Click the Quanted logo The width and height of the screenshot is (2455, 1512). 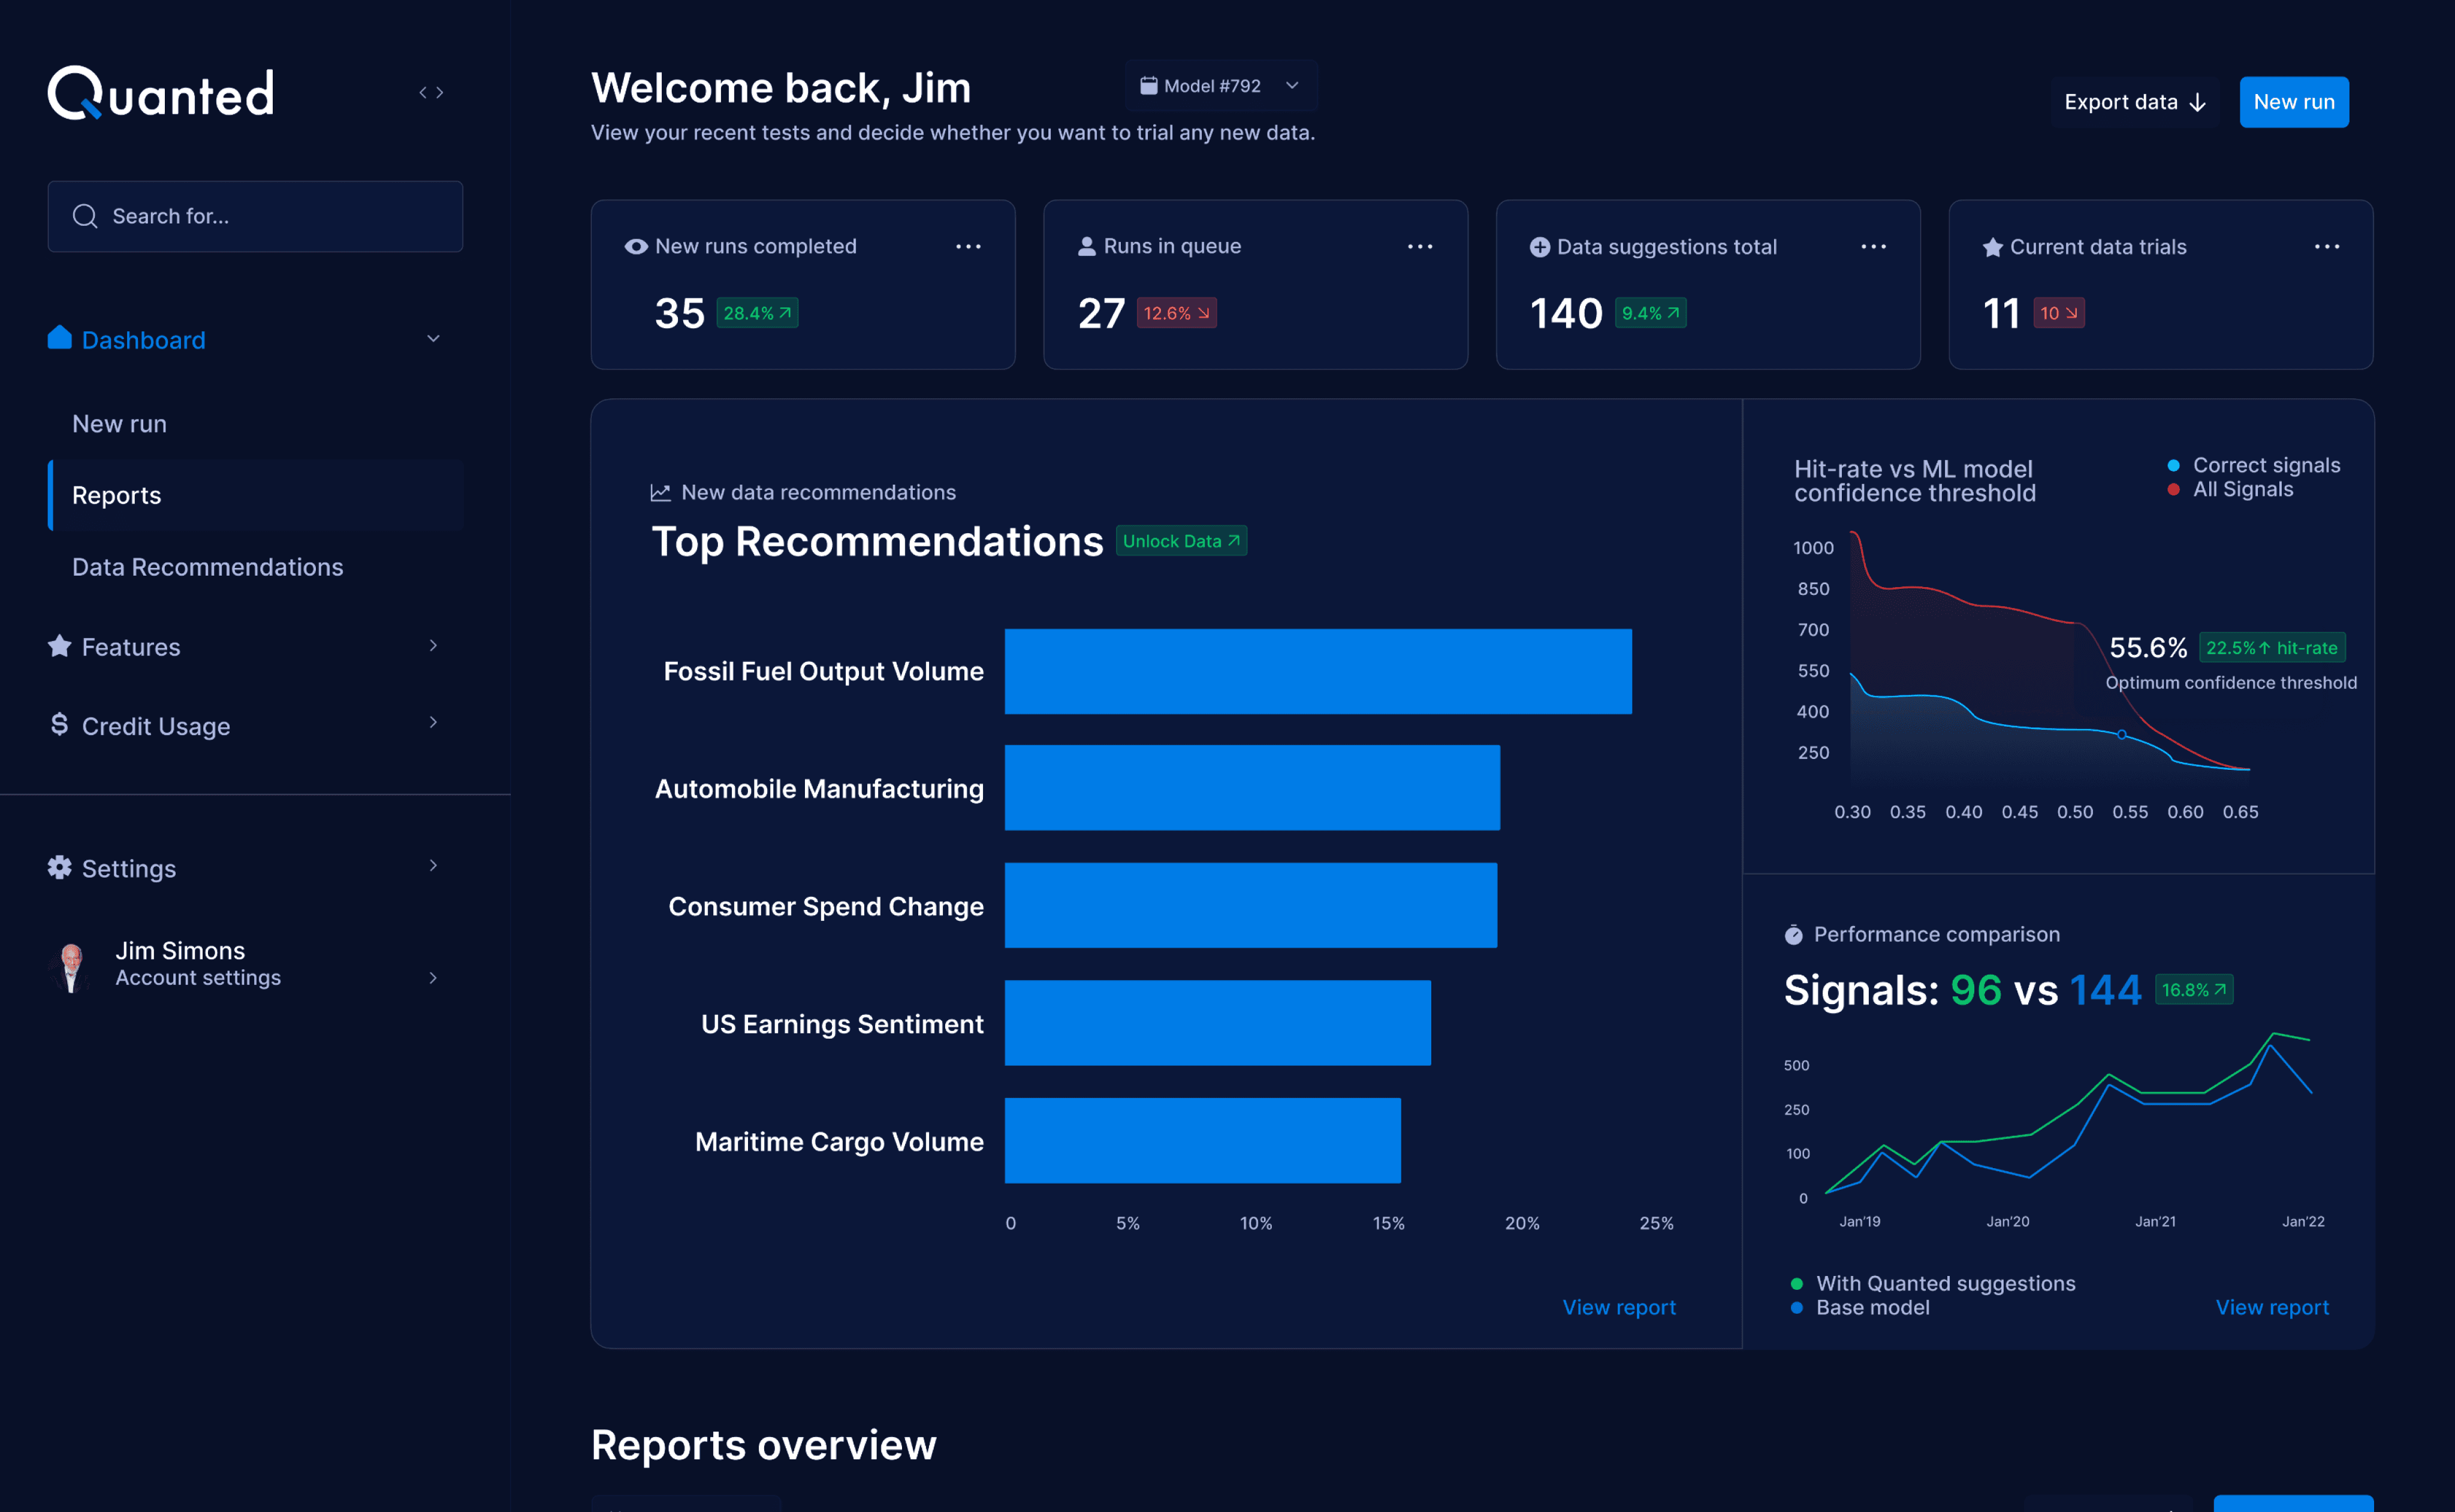(161, 93)
